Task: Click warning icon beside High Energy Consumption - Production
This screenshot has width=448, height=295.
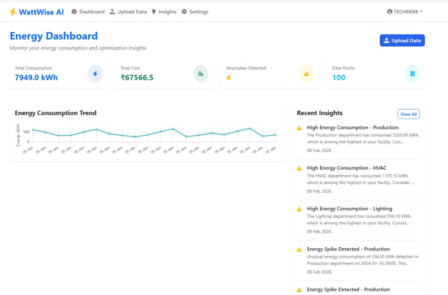Action: click(299, 128)
